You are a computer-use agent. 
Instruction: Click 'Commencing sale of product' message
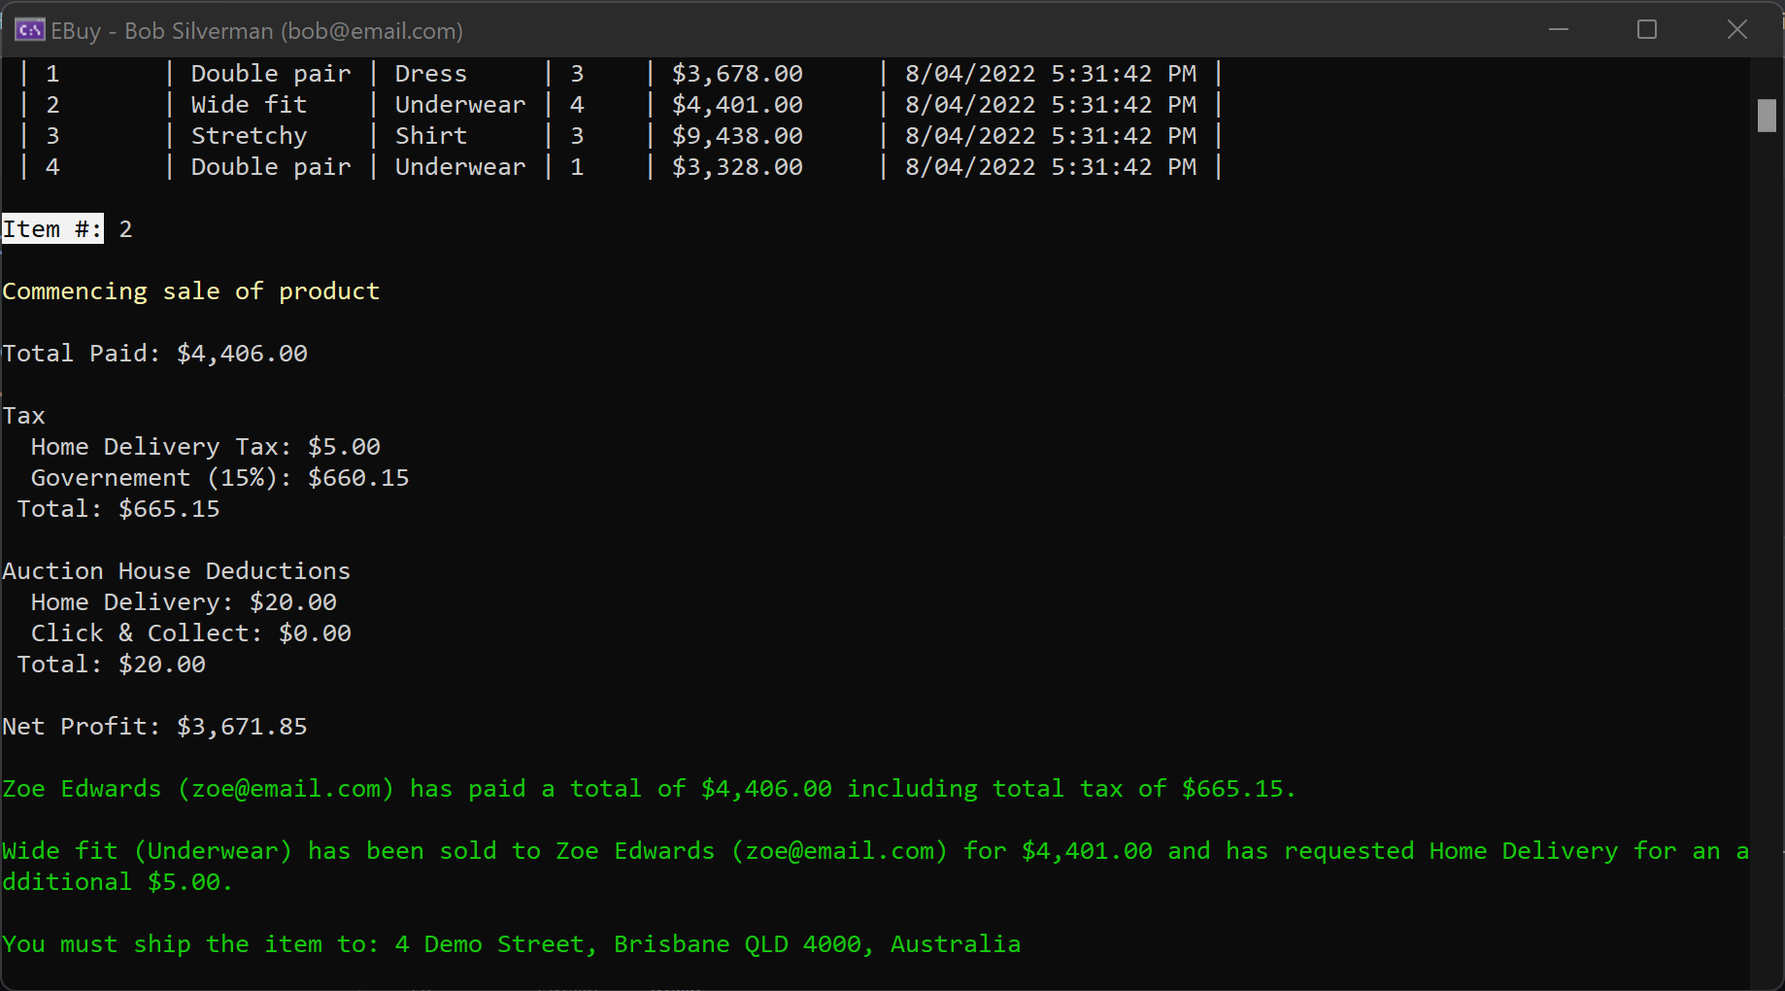[190, 291]
